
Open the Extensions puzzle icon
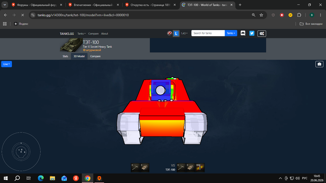(299, 15)
